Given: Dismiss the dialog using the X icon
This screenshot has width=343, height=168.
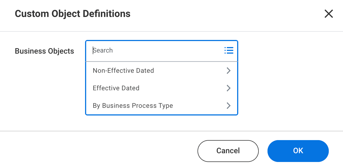Looking at the screenshot, I should tap(329, 14).
